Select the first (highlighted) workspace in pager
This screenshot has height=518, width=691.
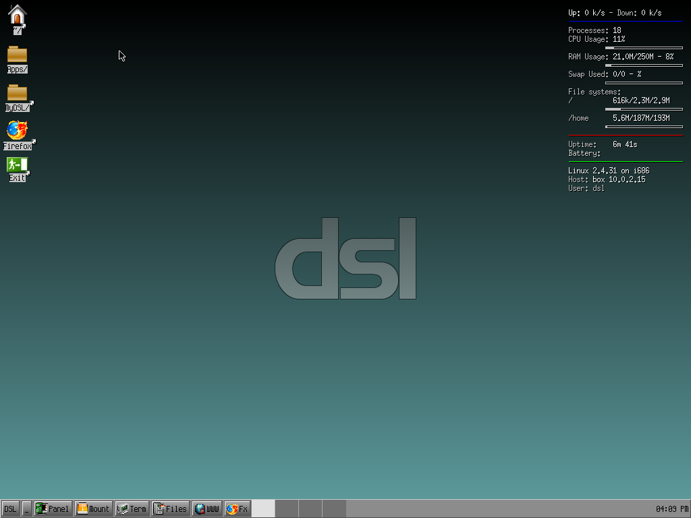click(264, 509)
